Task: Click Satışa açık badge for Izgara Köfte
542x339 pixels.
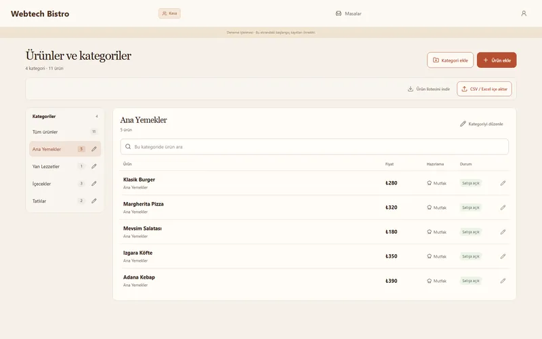Action: pos(471,256)
